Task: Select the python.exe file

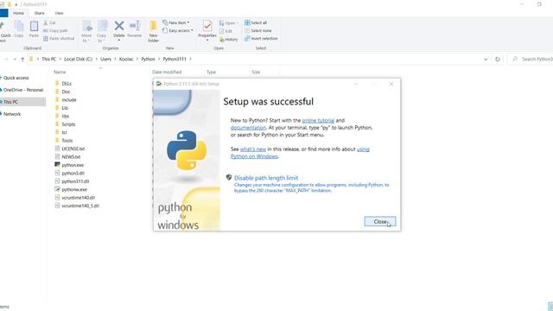Action: 73,165
